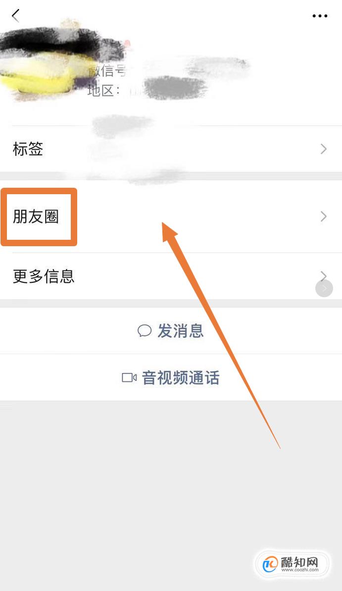Tap the grey circular floating arrow button
342x591 pixels.
[324, 289]
